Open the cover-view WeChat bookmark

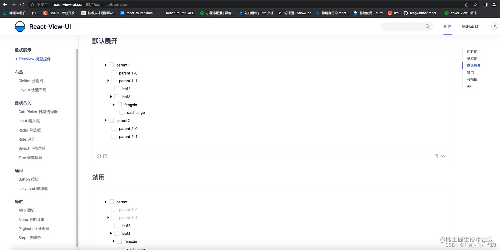(x=462, y=13)
